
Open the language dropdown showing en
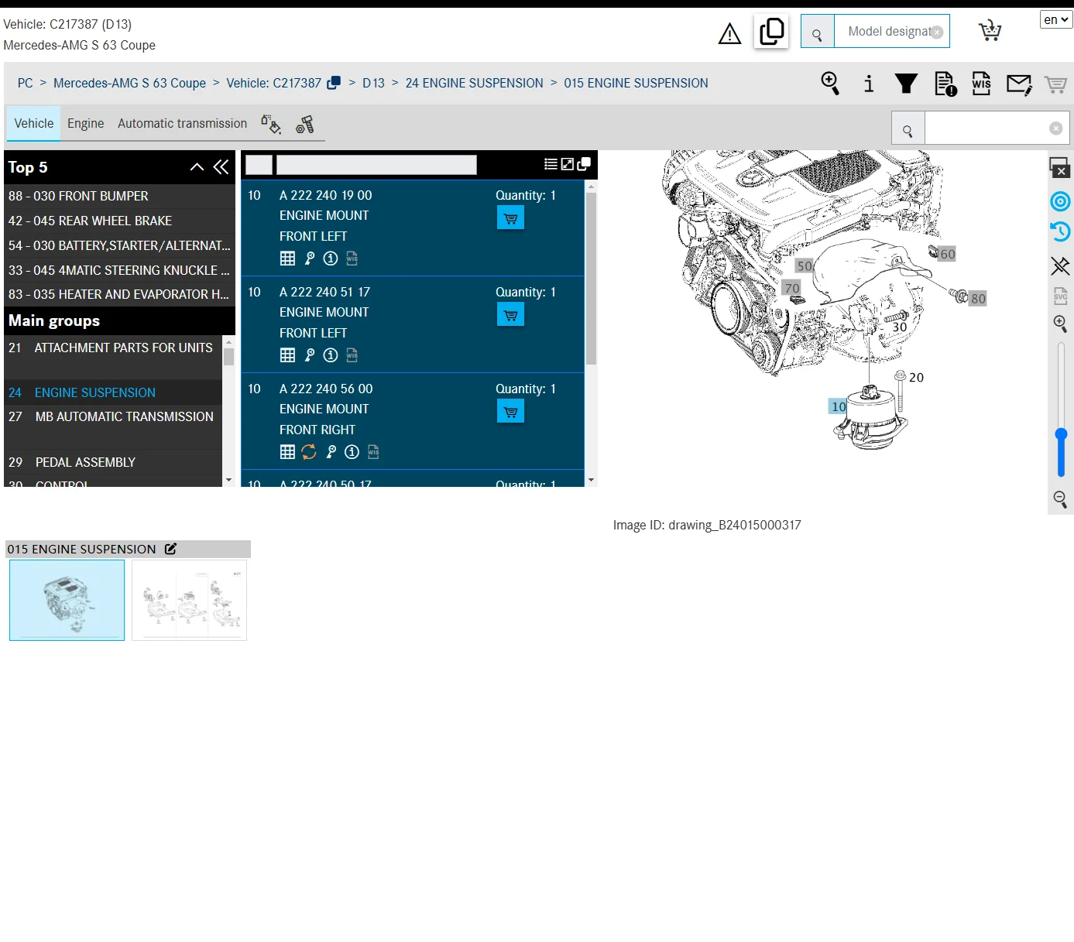[x=1056, y=19]
